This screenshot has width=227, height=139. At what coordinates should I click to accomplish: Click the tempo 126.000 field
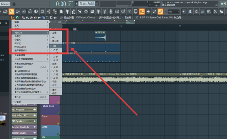pos(5,4)
